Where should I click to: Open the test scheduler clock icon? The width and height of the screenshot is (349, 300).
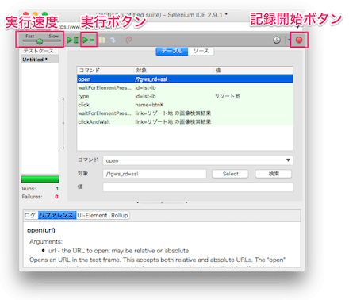point(277,40)
